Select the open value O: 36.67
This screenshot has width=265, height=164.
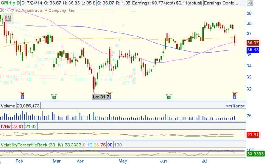click(x=53, y=3)
